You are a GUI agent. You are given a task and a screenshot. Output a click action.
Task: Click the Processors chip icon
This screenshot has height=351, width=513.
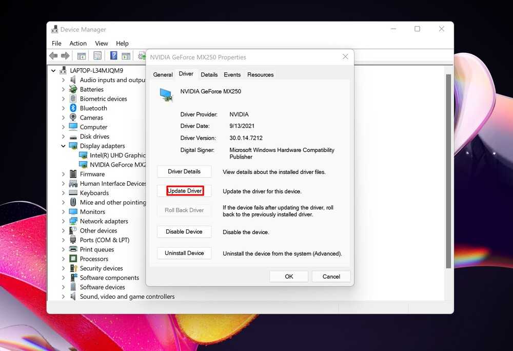[x=73, y=259]
